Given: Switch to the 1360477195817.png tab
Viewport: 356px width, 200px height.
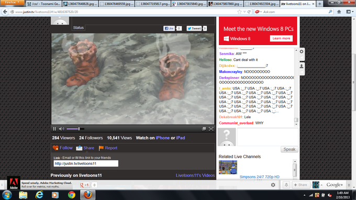Looking at the screenshot, I should click(153, 4).
